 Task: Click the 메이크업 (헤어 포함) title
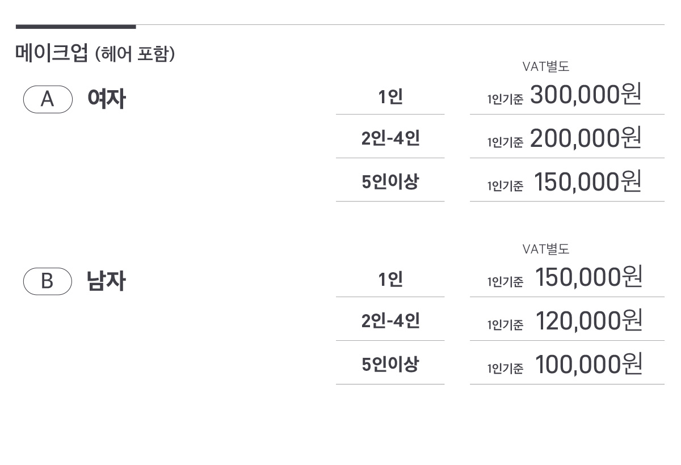pyautogui.click(x=95, y=54)
